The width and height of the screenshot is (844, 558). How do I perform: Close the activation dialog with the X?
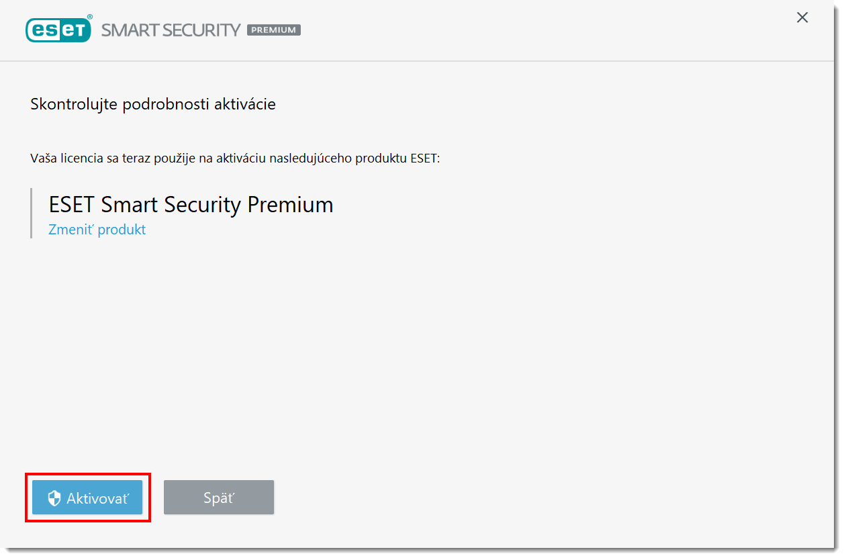(x=802, y=17)
